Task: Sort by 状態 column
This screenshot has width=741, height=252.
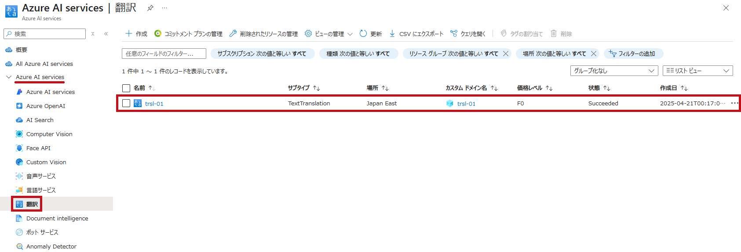Action: pos(599,88)
